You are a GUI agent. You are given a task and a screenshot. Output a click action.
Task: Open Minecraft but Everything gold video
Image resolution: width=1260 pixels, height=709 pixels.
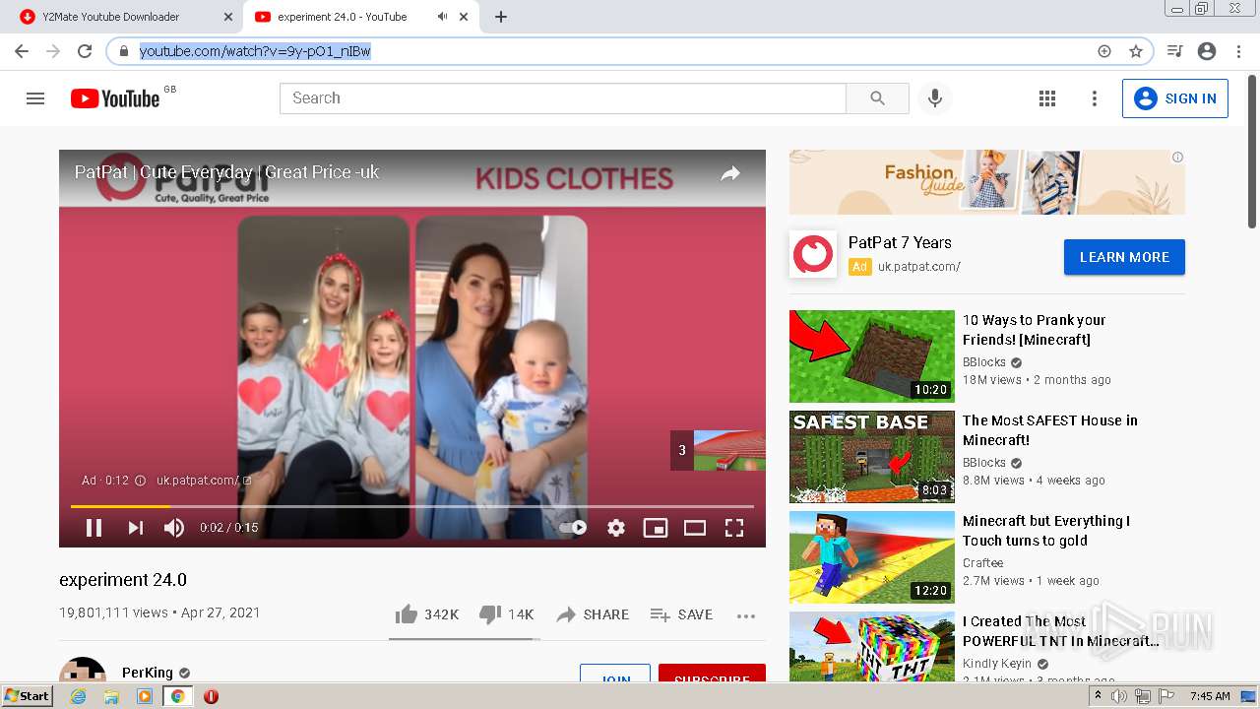(1046, 531)
